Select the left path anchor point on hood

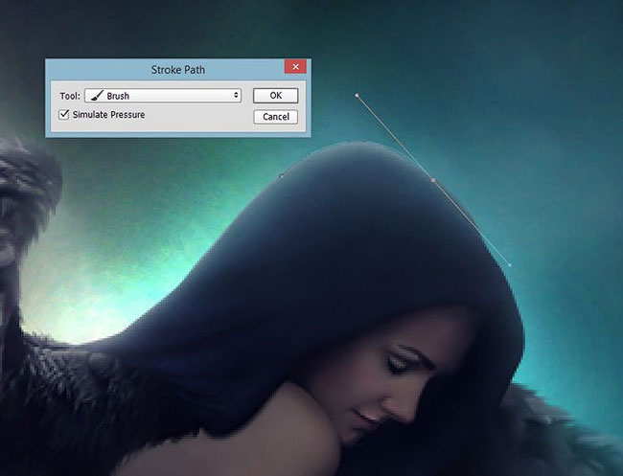click(281, 175)
